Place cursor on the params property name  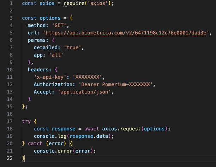pyautogui.click(x=37, y=40)
